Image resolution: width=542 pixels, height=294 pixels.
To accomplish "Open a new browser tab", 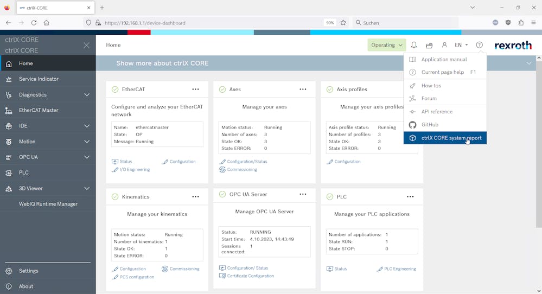I will [102, 8].
